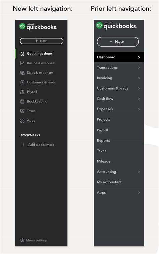Click the Customers & leads contact icon
This screenshot has height=254, width=159.
click(22, 82)
